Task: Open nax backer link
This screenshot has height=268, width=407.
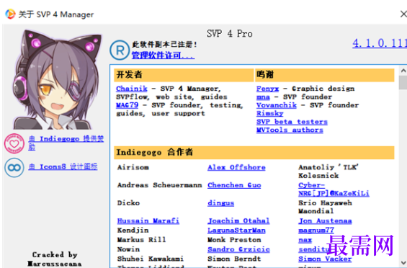Action: [x=305, y=240]
